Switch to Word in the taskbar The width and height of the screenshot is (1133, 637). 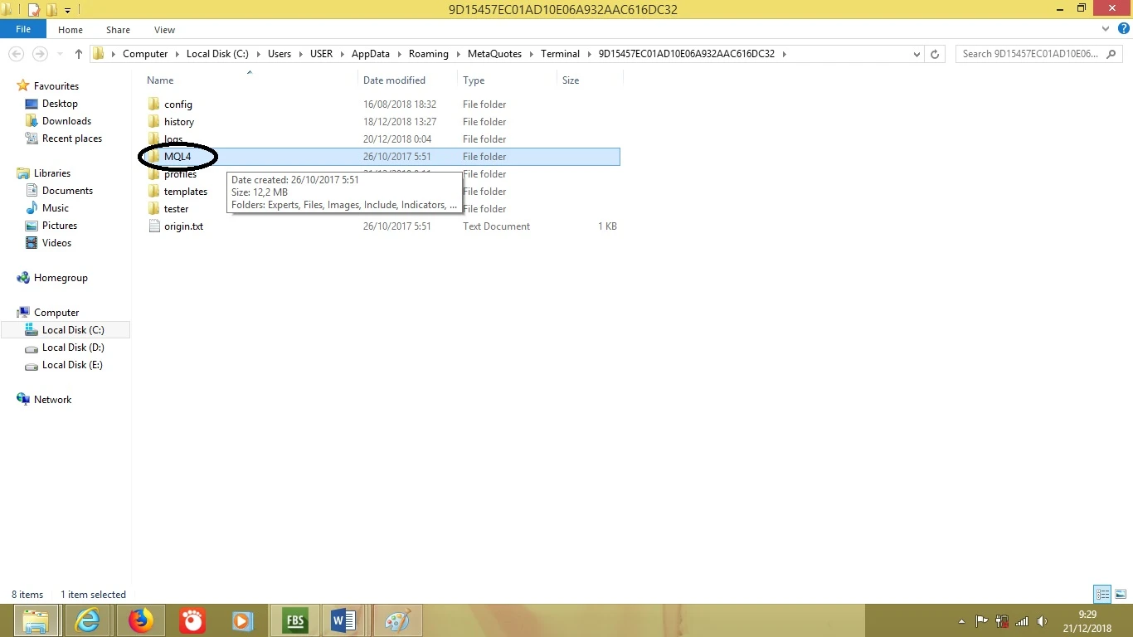(343, 620)
